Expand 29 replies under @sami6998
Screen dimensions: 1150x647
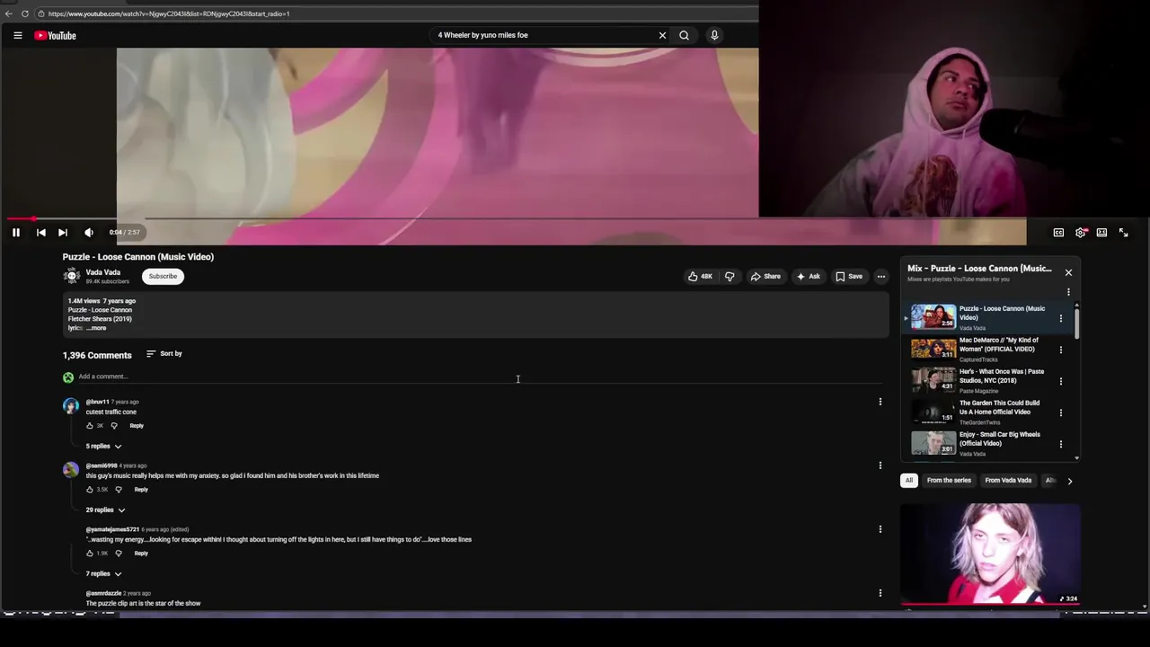coord(105,510)
